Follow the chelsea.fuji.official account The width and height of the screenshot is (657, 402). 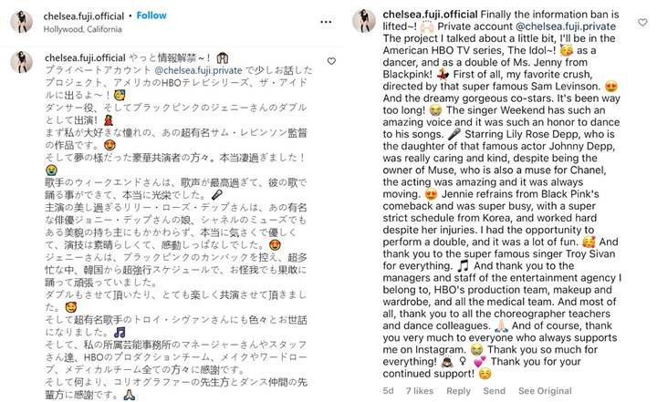[x=151, y=15]
